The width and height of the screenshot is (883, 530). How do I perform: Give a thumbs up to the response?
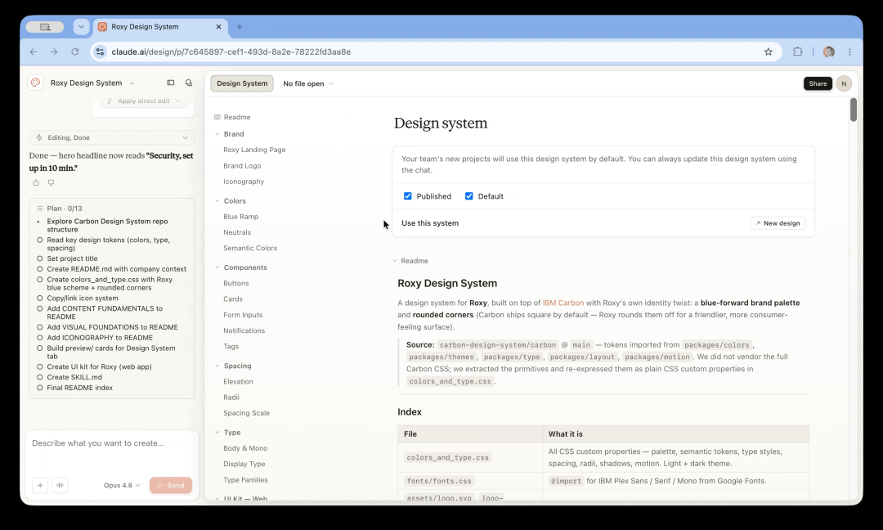(x=36, y=182)
